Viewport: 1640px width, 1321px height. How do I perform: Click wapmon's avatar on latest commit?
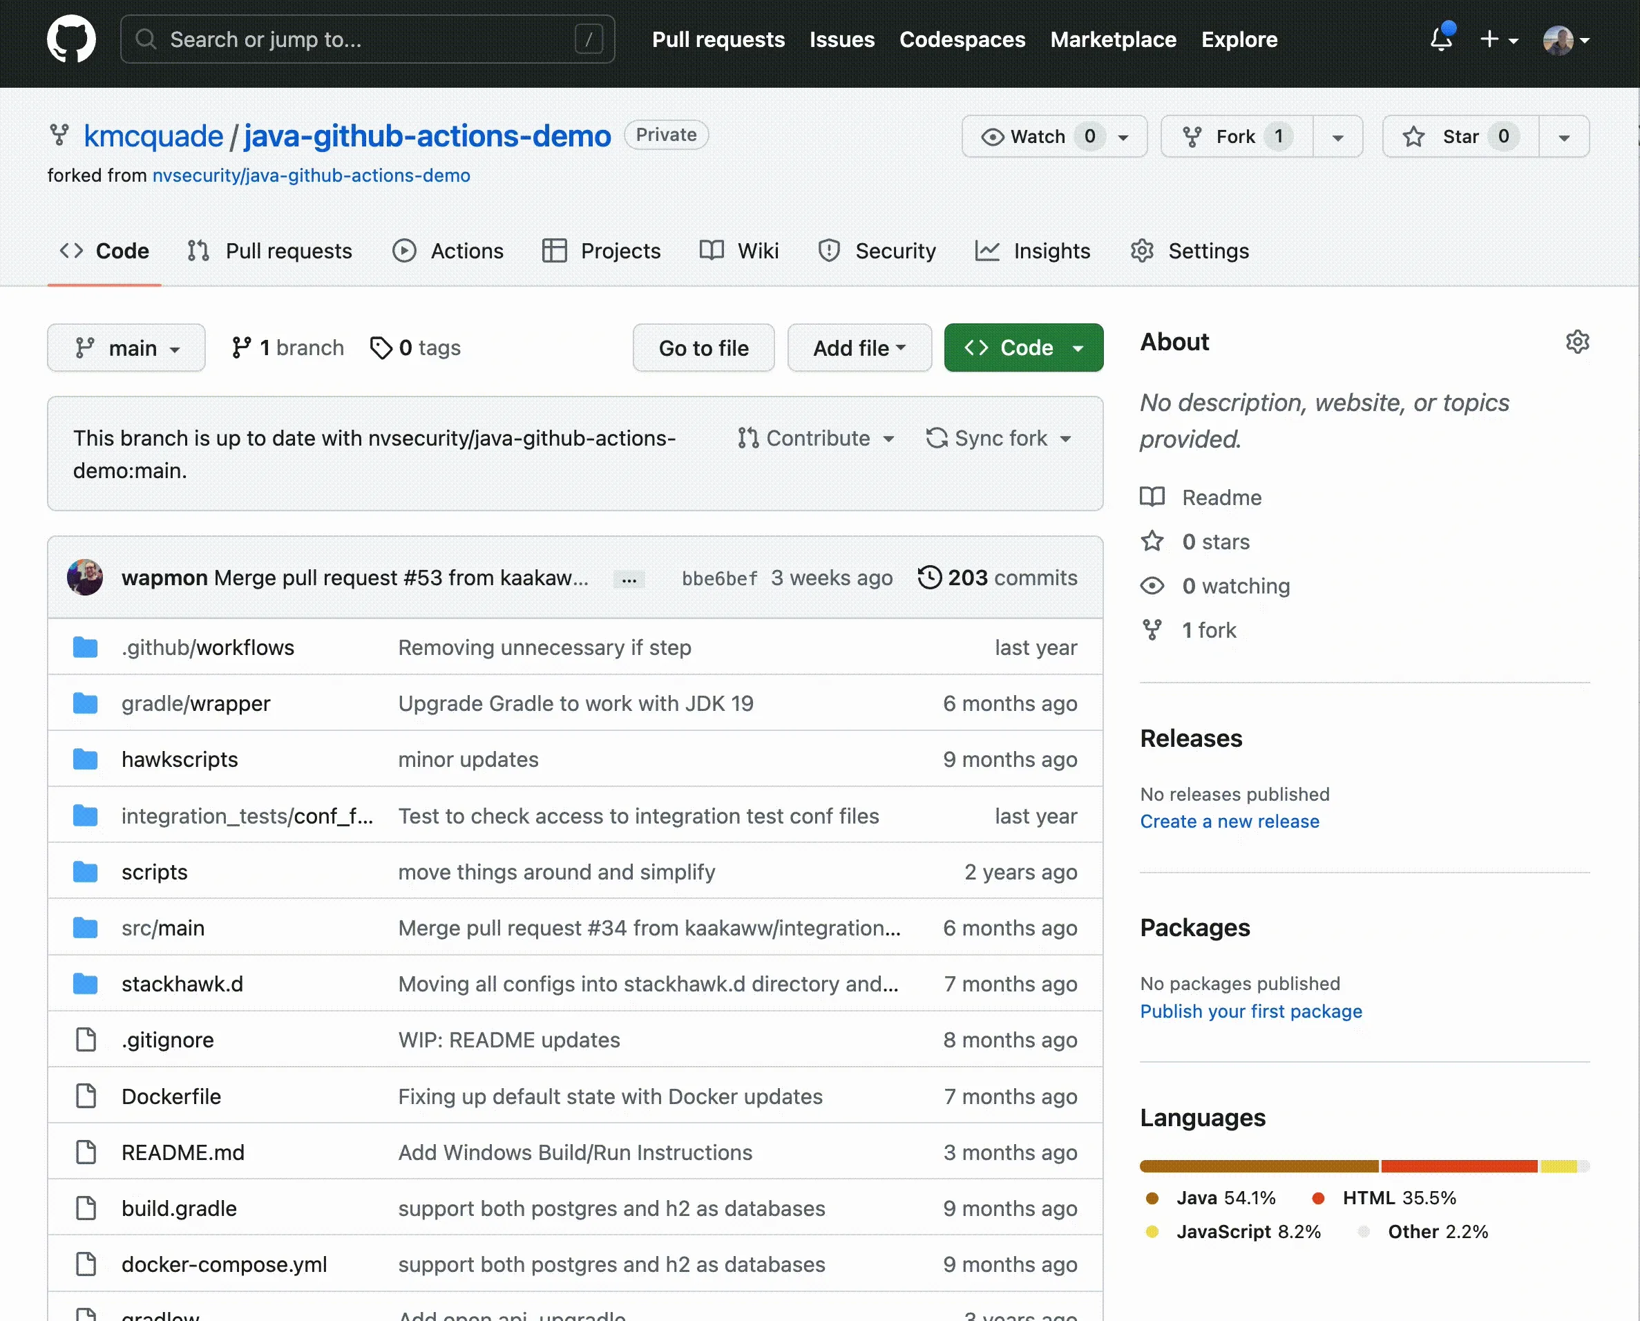pos(85,578)
